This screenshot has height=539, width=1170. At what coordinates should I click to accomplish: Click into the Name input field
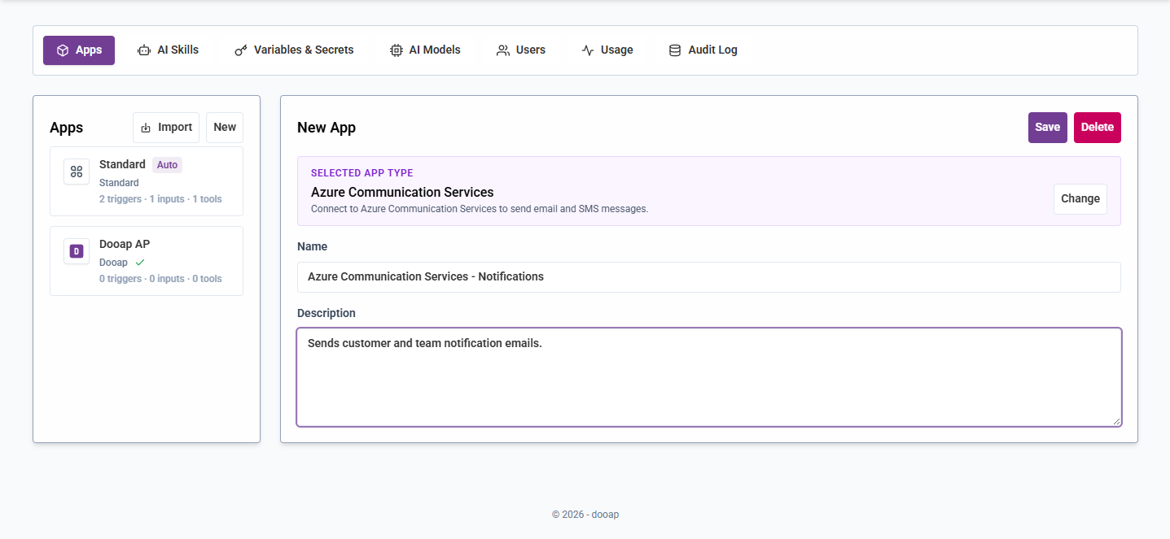tap(709, 277)
